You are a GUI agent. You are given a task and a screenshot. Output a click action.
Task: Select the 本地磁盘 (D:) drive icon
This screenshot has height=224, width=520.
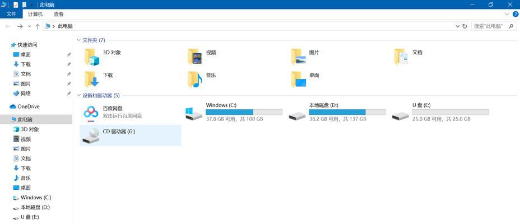point(297,116)
